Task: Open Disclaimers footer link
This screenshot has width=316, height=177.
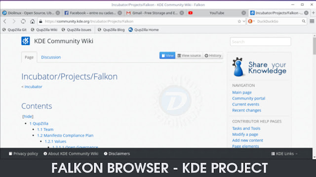Action: [x=117, y=154]
